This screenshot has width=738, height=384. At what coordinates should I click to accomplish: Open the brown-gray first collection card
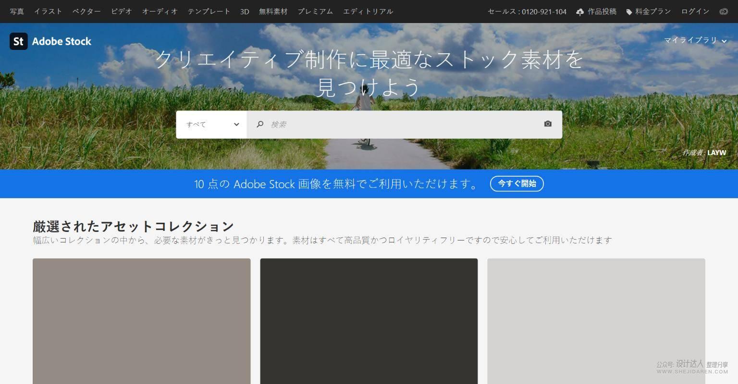[142, 321]
